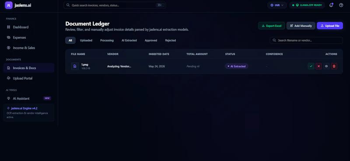This screenshot has height=161, width=350.
Task: Open the INR currency dropdown
Action: tap(277, 5)
